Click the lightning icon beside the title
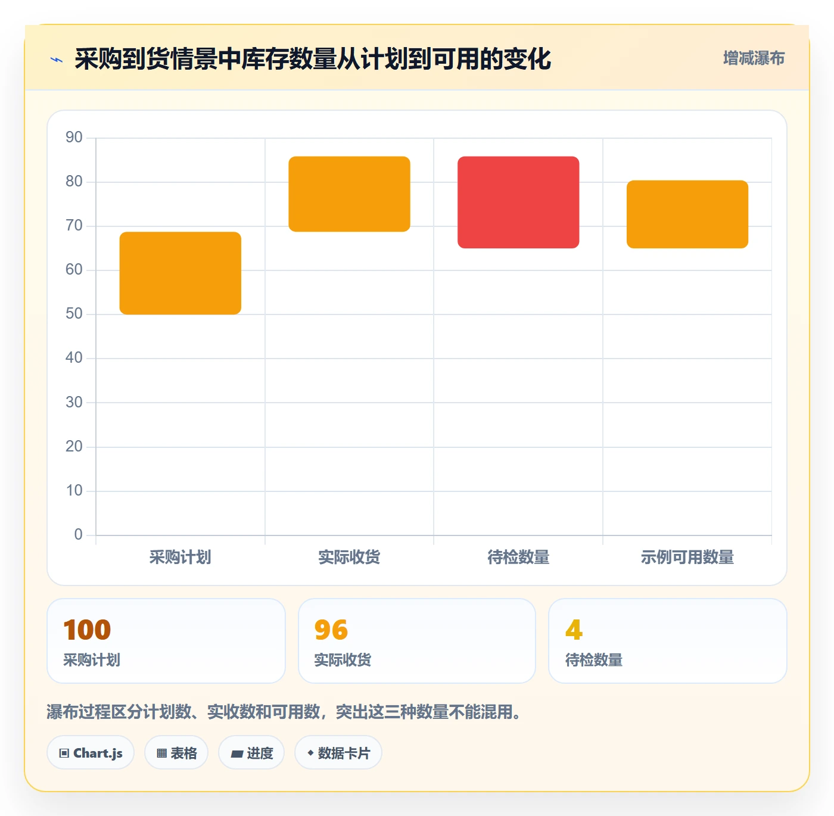The image size is (834, 816). point(57,60)
